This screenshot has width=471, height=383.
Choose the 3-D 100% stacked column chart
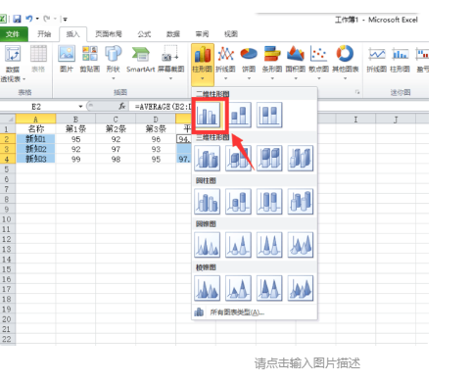pos(269,159)
